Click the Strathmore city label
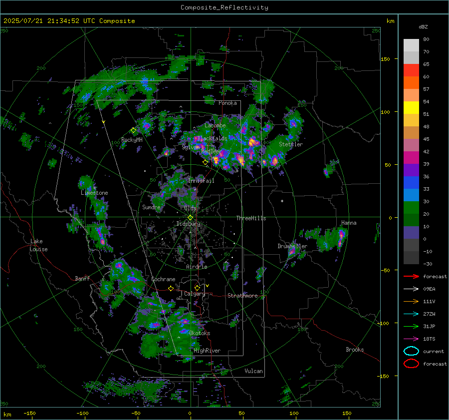This screenshot has height=420, width=449. coord(242,296)
